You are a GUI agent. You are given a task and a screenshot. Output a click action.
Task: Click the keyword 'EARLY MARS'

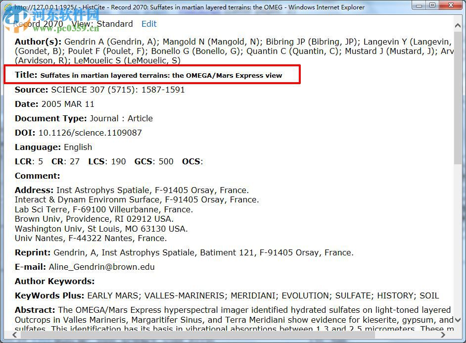click(112, 296)
